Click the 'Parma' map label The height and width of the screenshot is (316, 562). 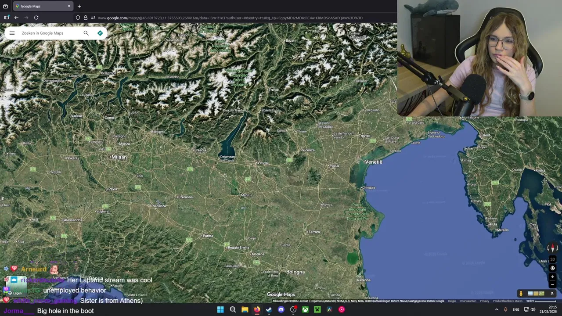(x=208, y=236)
